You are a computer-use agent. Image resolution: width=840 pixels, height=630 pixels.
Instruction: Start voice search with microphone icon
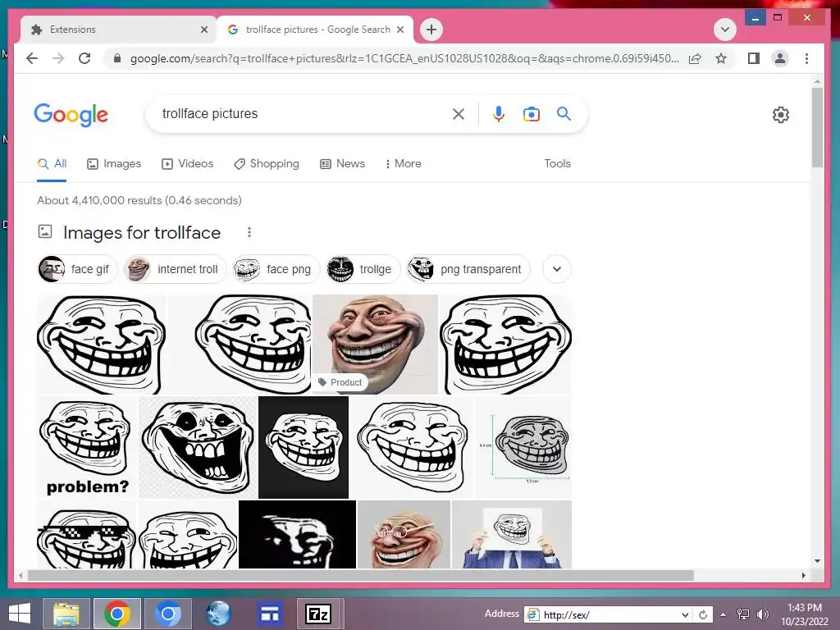[x=498, y=113]
